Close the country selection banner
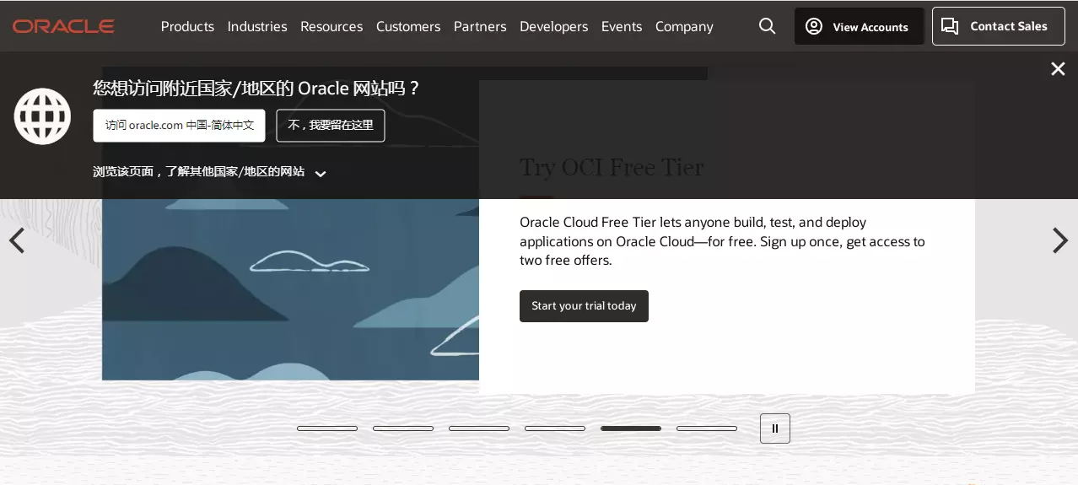This screenshot has width=1078, height=485. 1058,69
